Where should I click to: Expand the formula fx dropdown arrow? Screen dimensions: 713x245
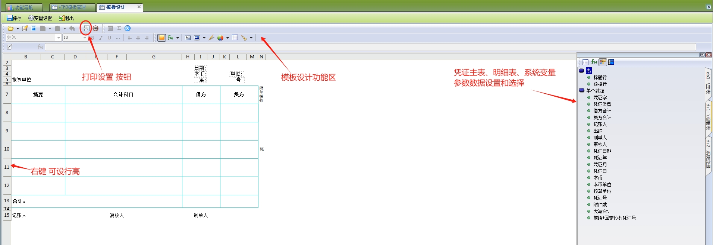pos(178,38)
